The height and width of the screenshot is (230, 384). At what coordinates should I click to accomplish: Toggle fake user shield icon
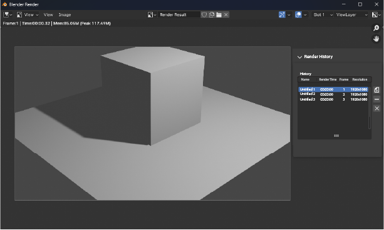click(x=204, y=14)
